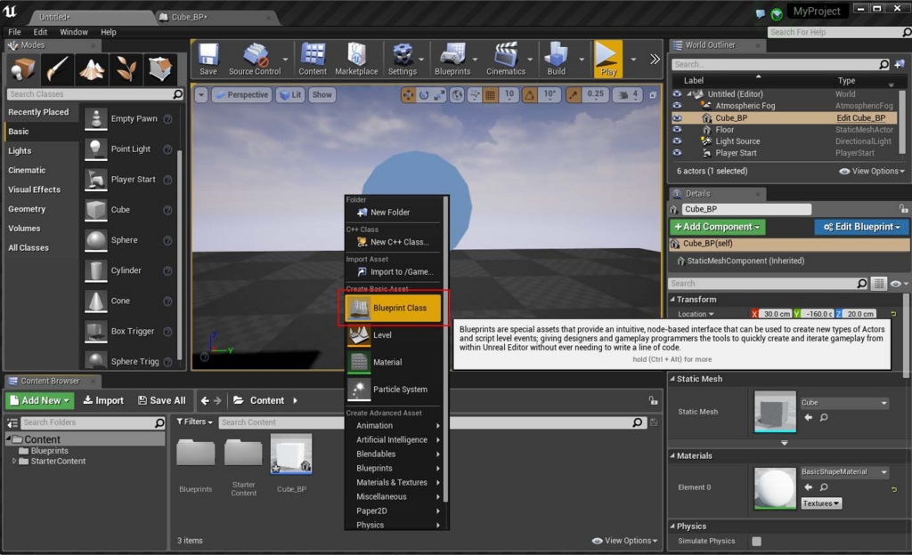Open the Edit Blueprint dropdown
Viewport: 912px width, 555px height.
[x=862, y=227]
